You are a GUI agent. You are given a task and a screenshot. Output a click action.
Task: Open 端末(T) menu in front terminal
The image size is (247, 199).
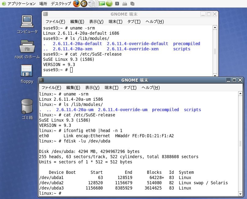[x=112, y=88]
